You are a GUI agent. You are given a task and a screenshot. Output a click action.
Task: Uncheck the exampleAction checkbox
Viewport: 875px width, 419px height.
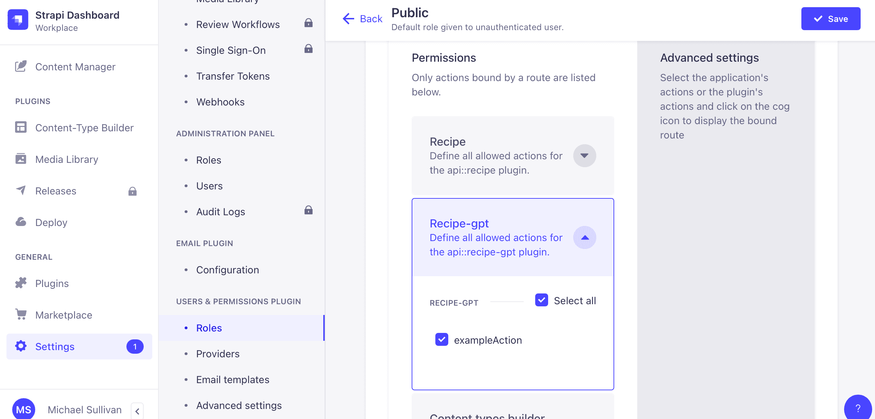pos(442,340)
